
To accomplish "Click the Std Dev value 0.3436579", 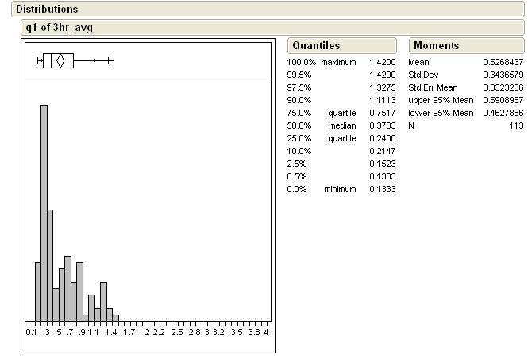I will pos(503,75).
